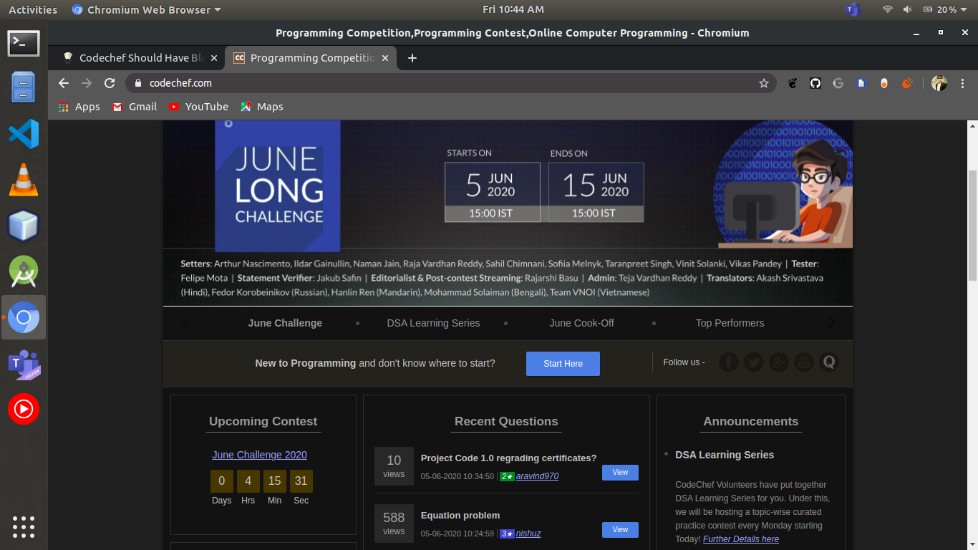Launch YouTube Music from the dock
This screenshot has width=978, height=550.
24,409
